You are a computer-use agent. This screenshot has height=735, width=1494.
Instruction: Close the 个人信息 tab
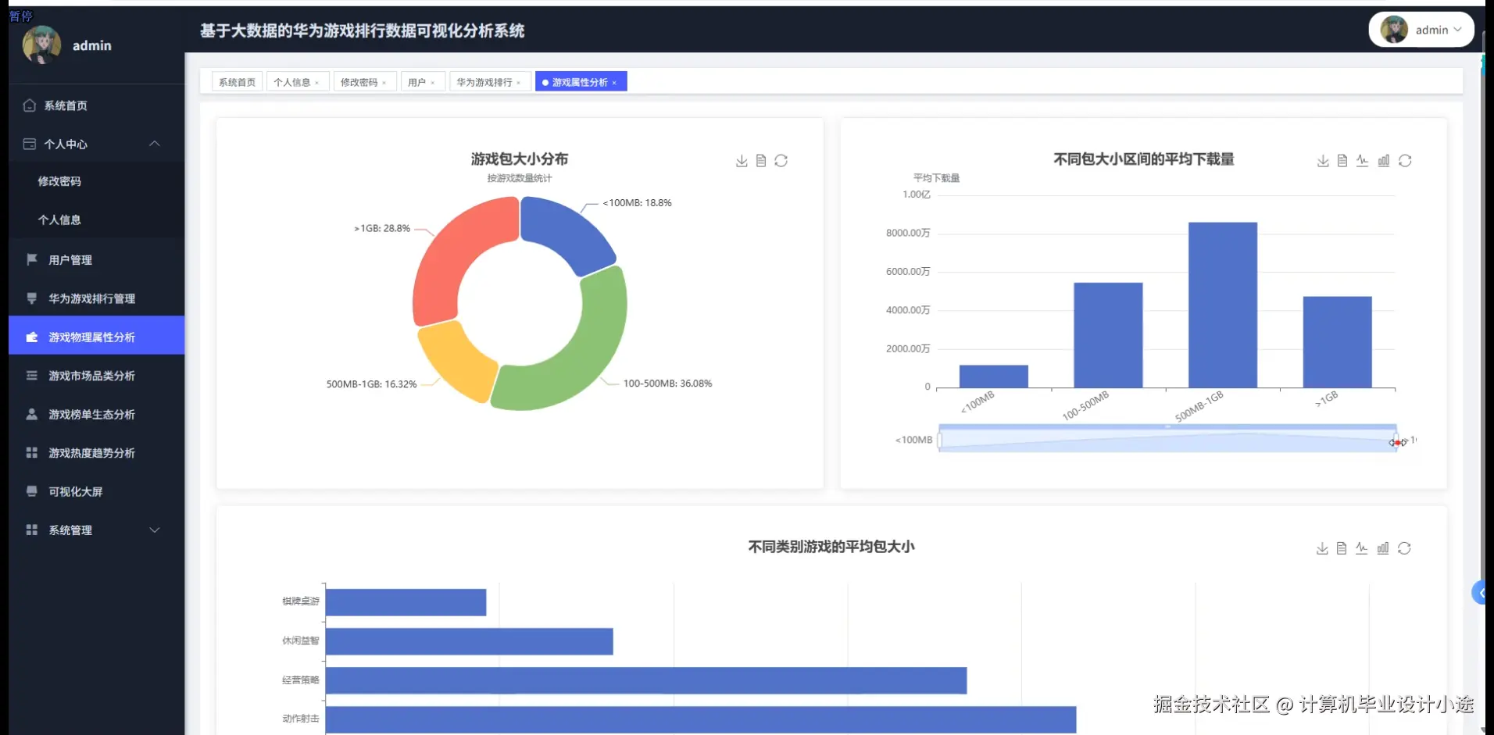[x=316, y=83]
